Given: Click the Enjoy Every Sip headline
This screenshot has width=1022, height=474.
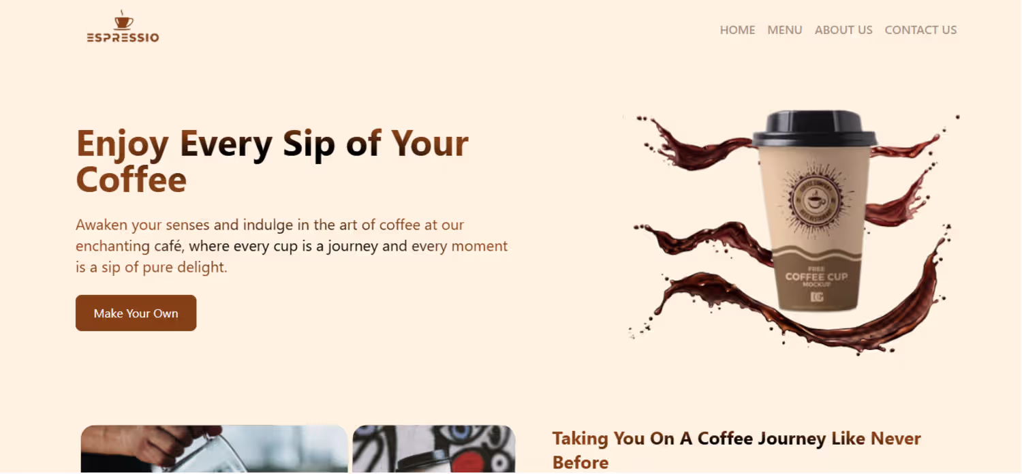Looking at the screenshot, I should click(272, 161).
